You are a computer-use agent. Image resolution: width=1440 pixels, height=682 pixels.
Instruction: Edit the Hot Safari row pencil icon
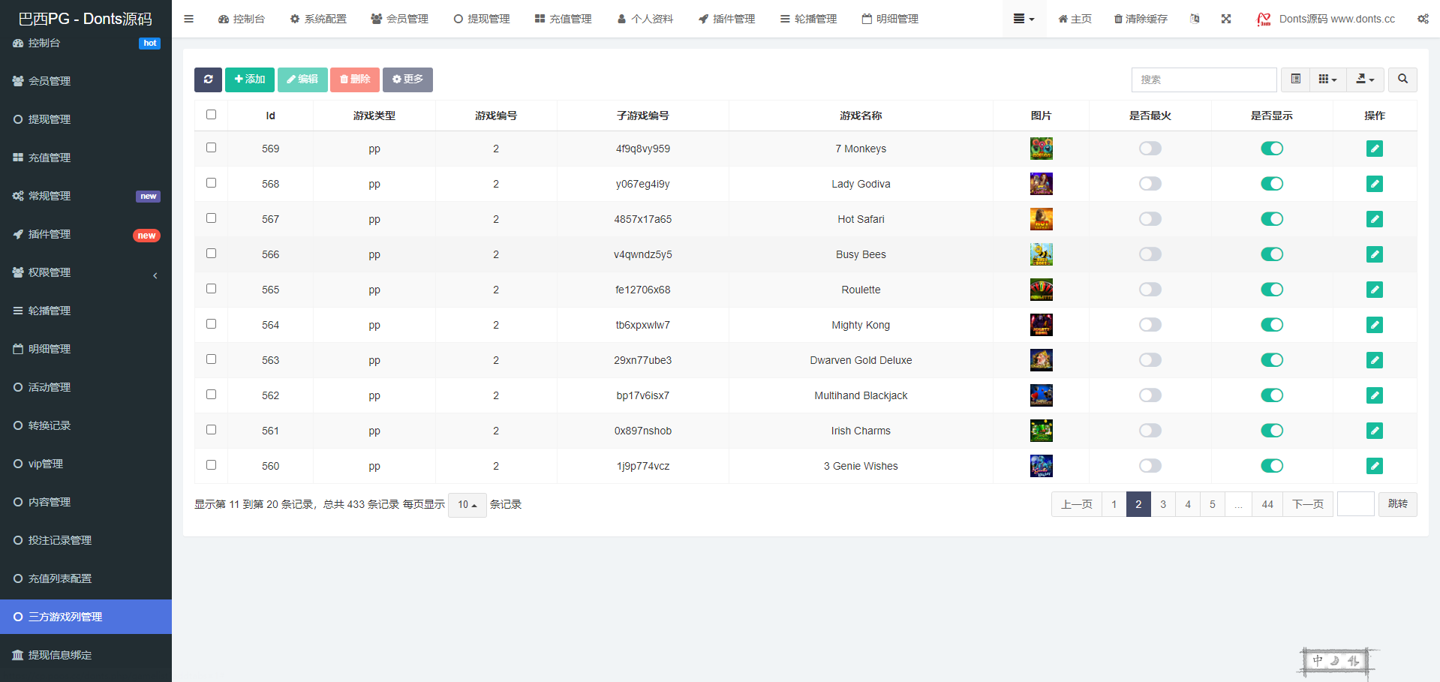1375,219
